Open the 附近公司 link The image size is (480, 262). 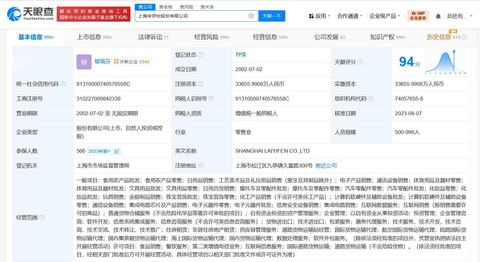[326, 166]
